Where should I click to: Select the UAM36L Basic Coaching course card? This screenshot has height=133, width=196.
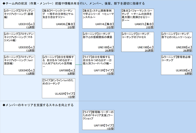pyautogui.click(x=59, y=19)
